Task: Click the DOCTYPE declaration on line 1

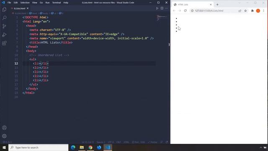Action: click(x=35, y=17)
